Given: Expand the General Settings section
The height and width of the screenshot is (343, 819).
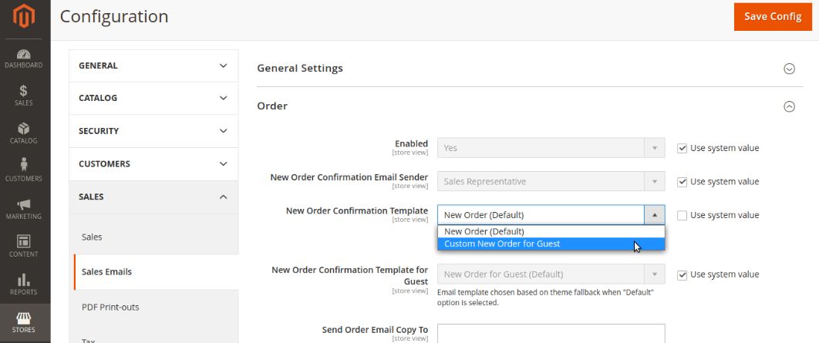Looking at the screenshot, I should 789,69.
